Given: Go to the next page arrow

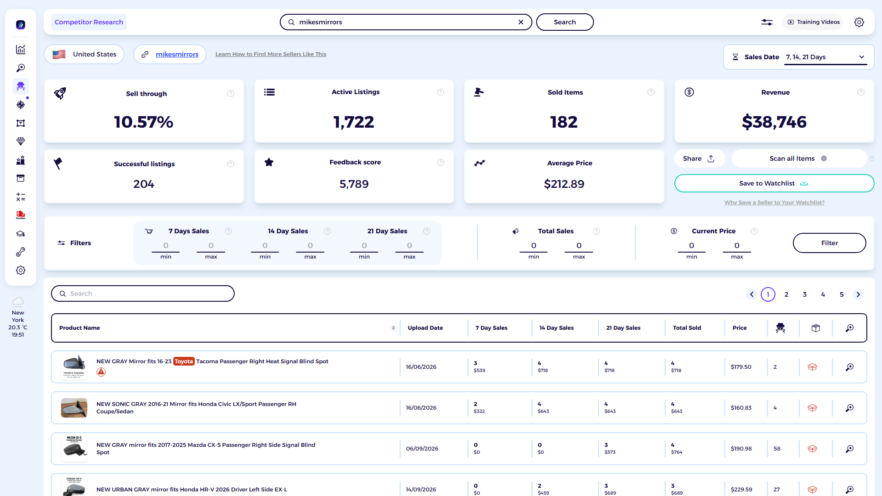Looking at the screenshot, I should 858,294.
